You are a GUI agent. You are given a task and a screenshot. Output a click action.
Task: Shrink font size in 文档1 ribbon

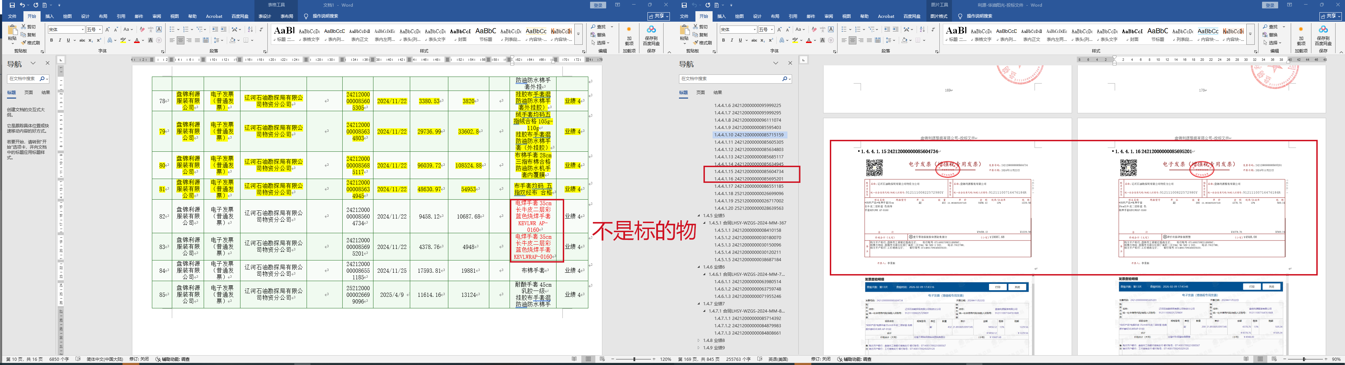[x=116, y=30]
